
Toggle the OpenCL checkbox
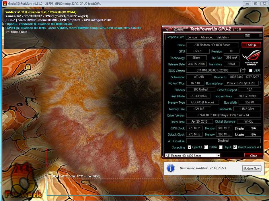[190, 147]
